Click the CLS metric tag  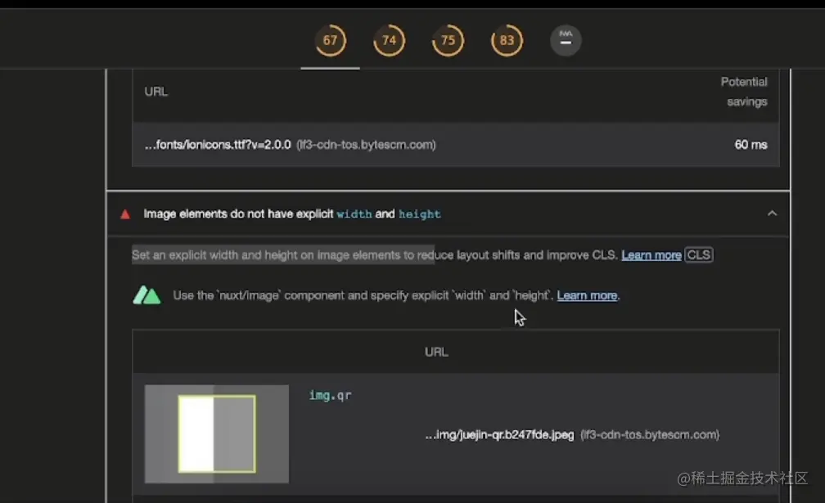tap(699, 255)
